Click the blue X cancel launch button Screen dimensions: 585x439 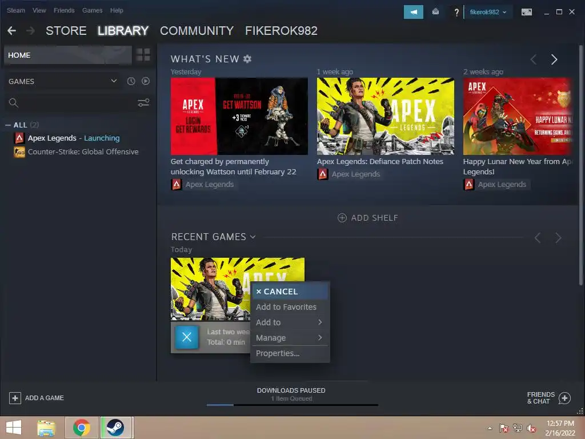coord(187,337)
